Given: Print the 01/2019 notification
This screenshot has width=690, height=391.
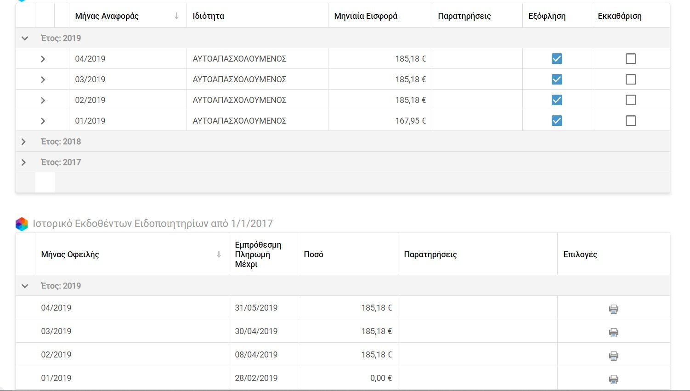Looking at the screenshot, I should click(x=613, y=379).
